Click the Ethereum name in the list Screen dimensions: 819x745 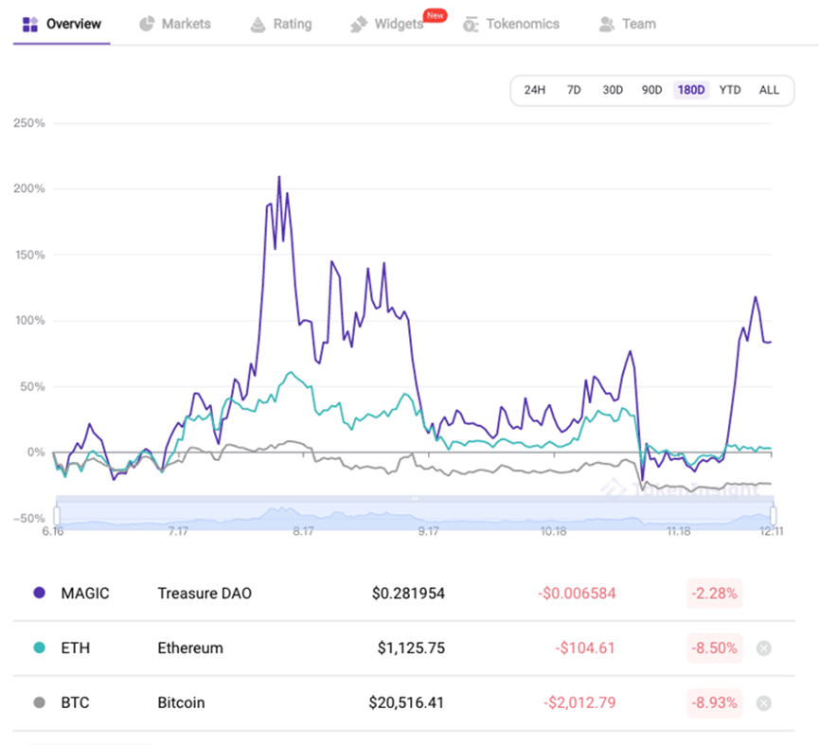pyautogui.click(x=190, y=648)
